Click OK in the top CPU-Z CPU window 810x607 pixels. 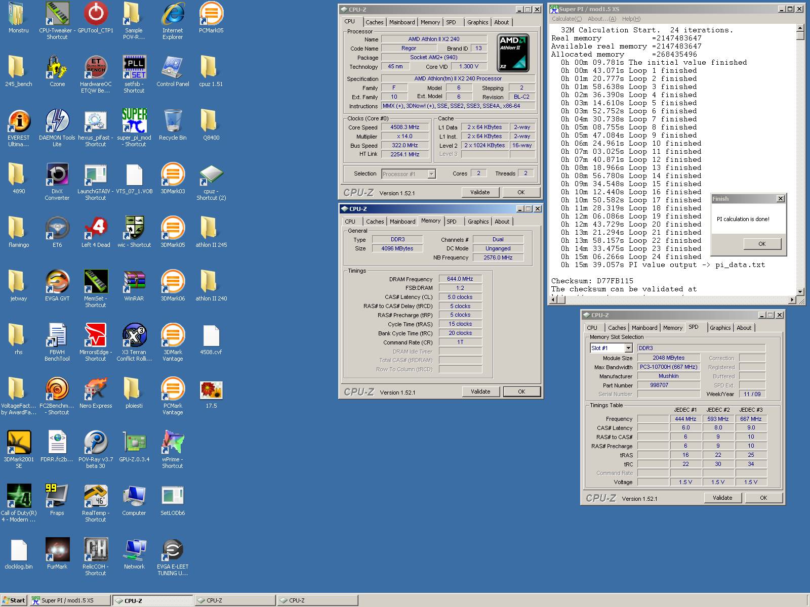(521, 192)
